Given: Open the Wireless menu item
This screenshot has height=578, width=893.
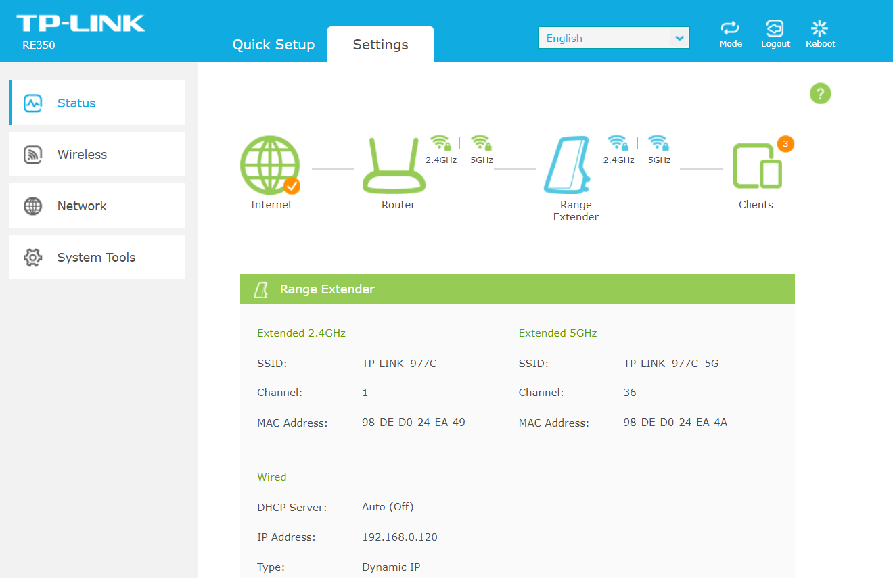Looking at the screenshot, I should pyautogui.click(x=97, y=154).
